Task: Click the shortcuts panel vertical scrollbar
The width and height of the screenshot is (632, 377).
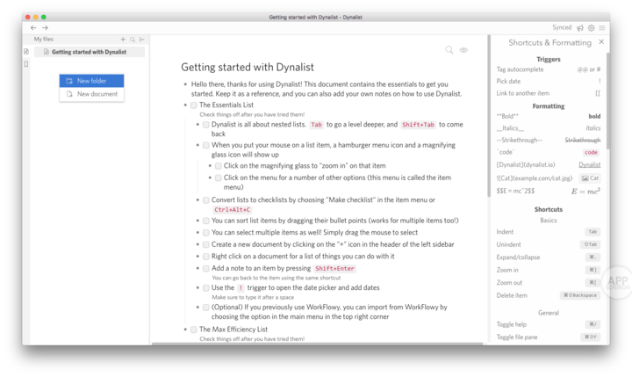Action: point(607,101)
